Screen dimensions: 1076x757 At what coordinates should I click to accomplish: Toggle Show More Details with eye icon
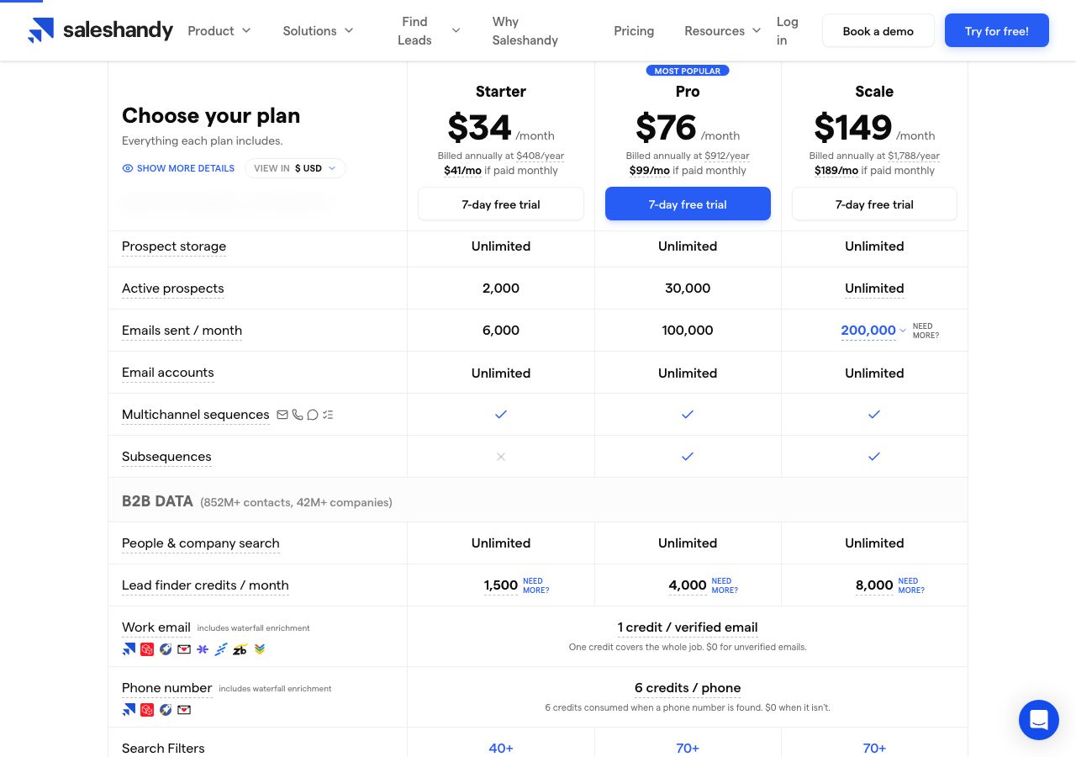click(178, 168)
